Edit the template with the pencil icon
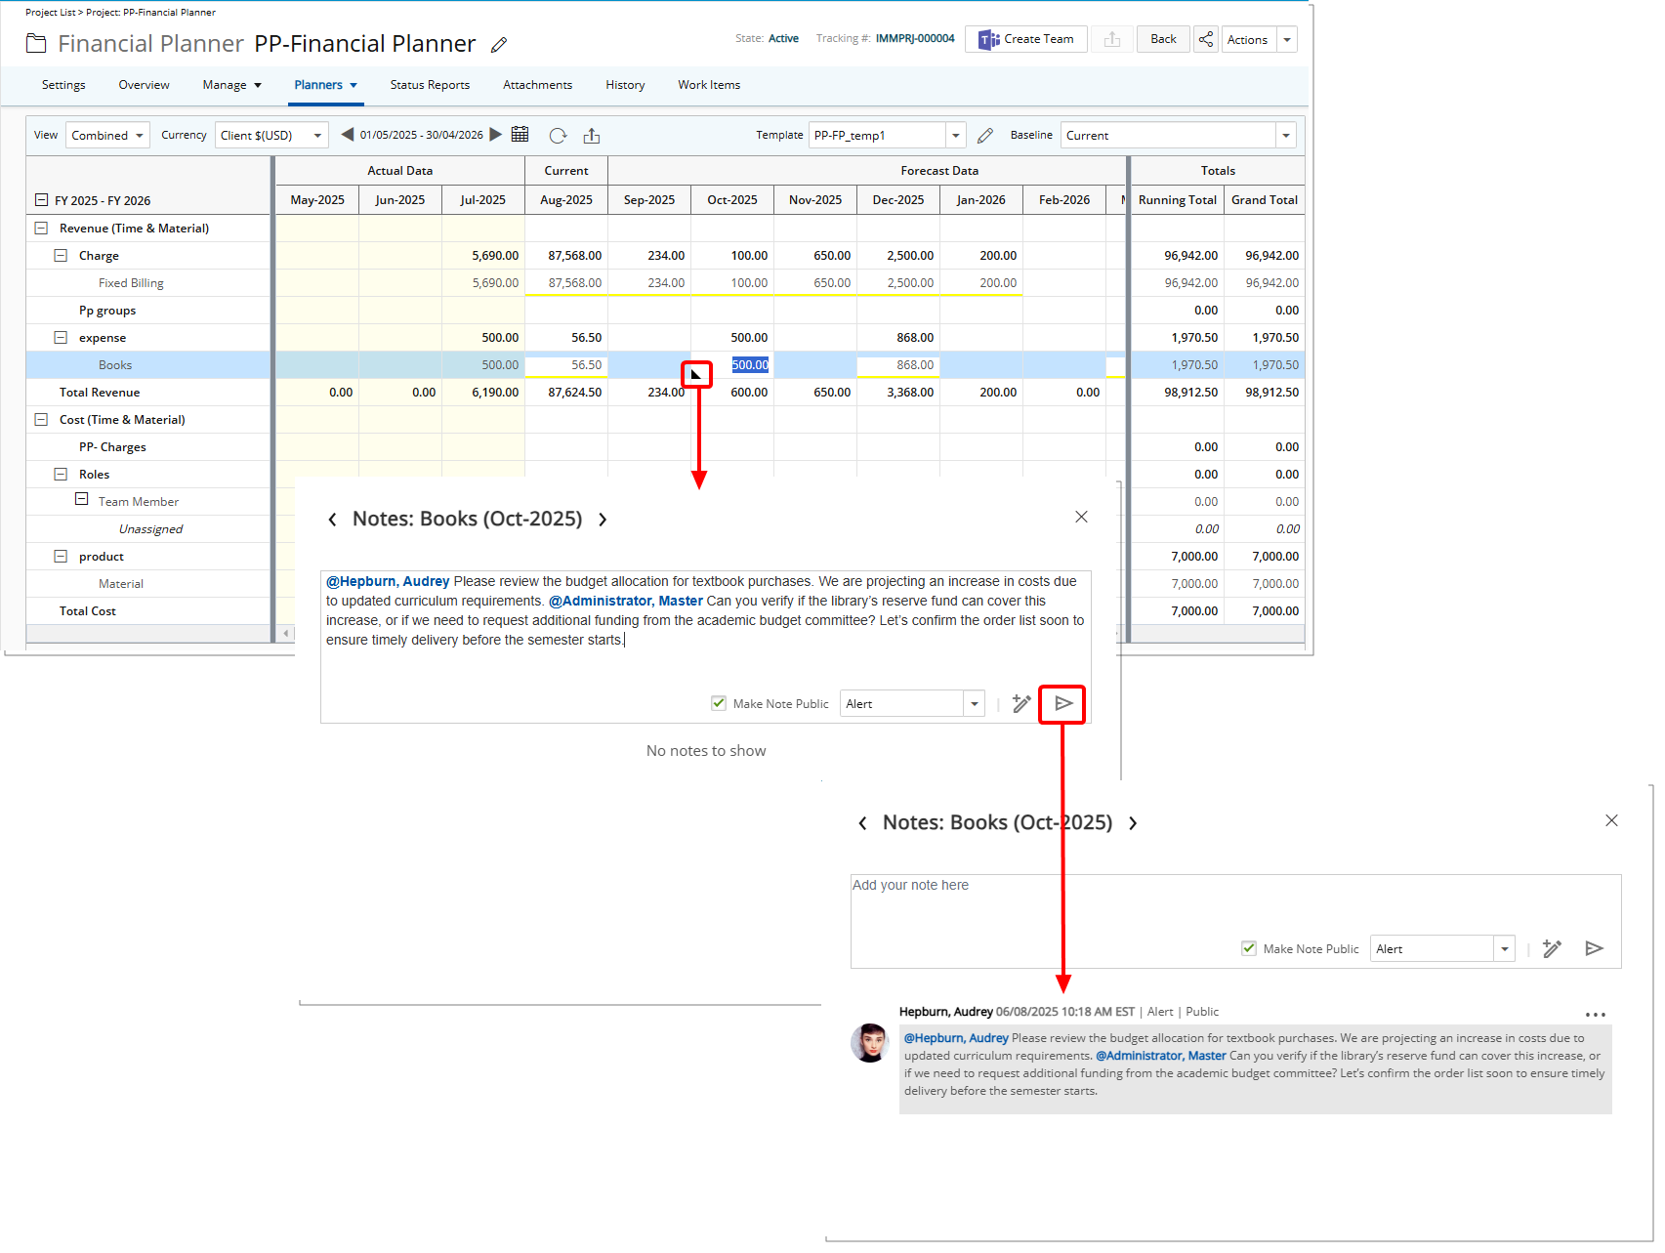 coord(985,135)
